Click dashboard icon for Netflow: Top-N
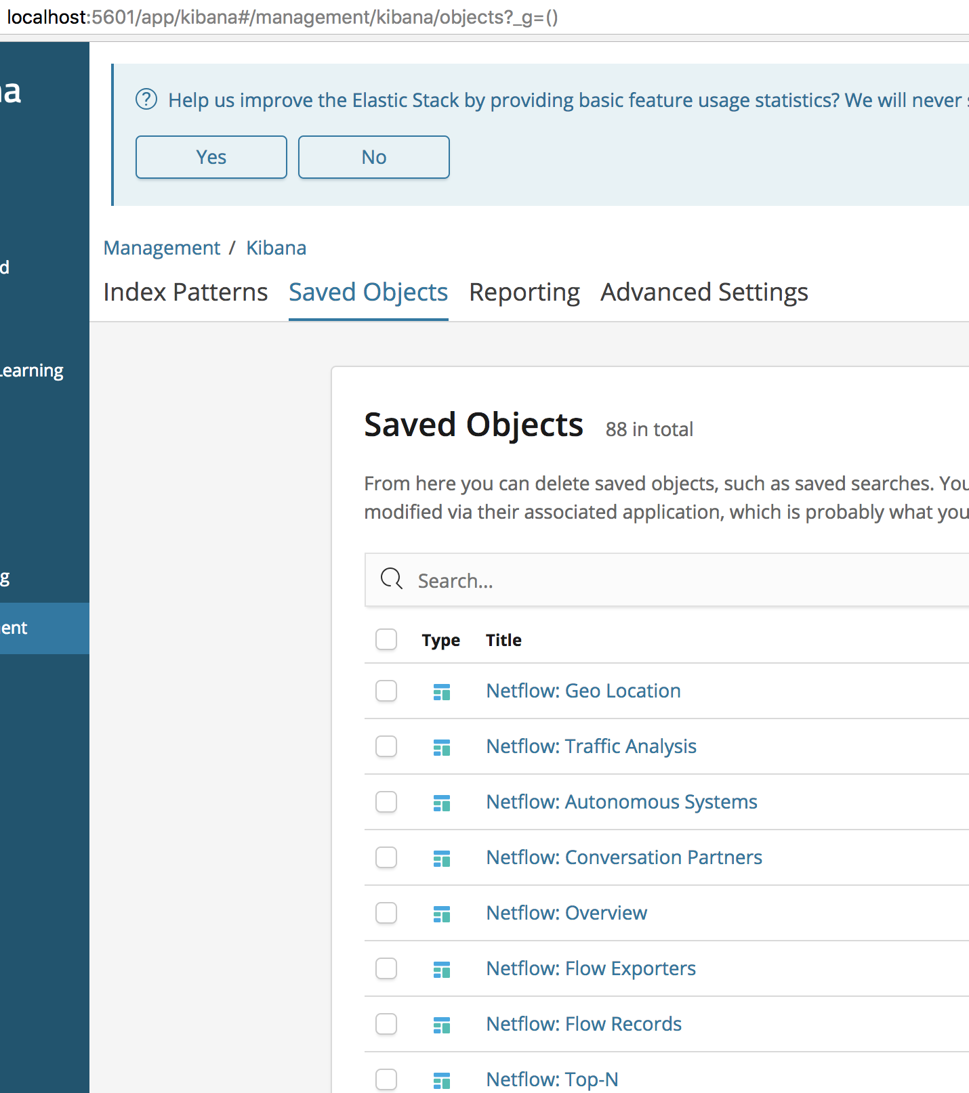 coord(442,1080)
